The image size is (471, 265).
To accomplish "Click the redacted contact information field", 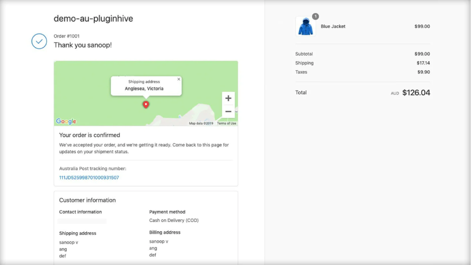I will (82, 221).
